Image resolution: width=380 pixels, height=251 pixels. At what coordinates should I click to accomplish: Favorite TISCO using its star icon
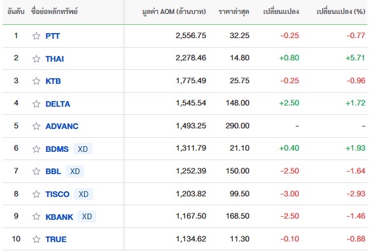click(36, 194)
